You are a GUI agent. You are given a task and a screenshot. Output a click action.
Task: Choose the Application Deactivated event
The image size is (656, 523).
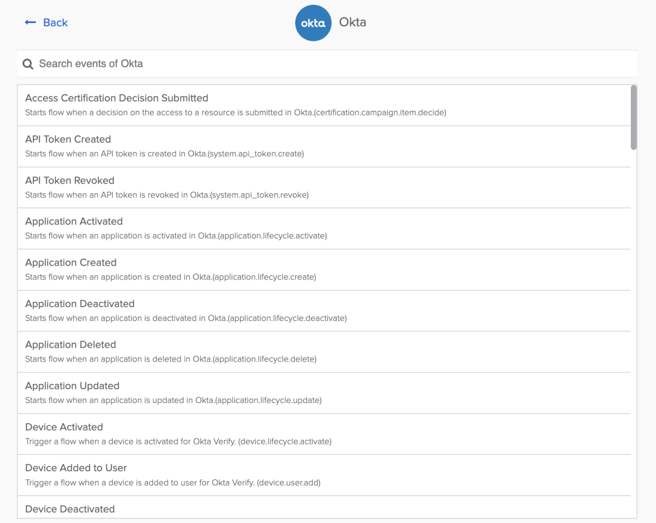click(x=324, y=311)
